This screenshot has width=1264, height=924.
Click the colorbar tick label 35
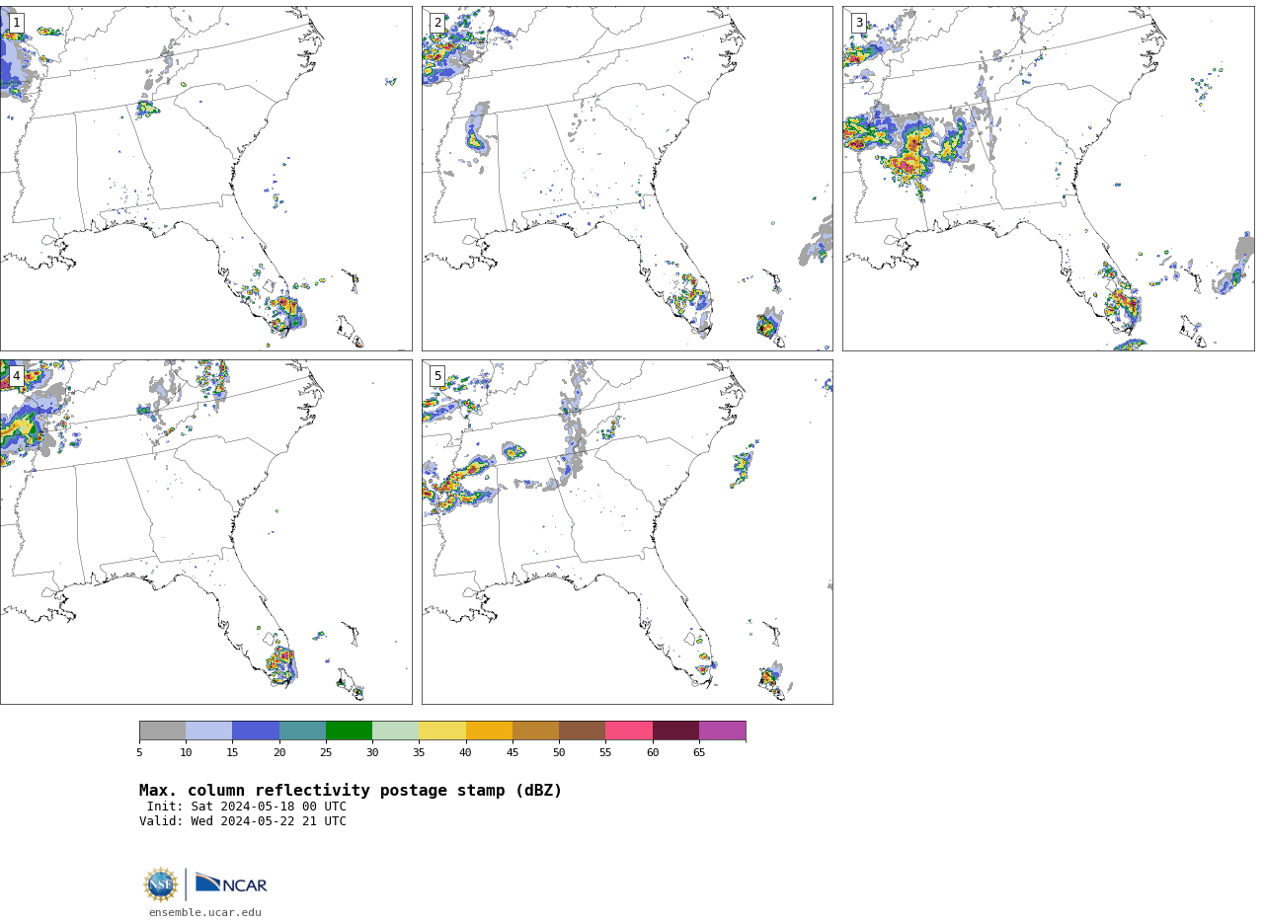pyautogui.click(x=419, y=753)
